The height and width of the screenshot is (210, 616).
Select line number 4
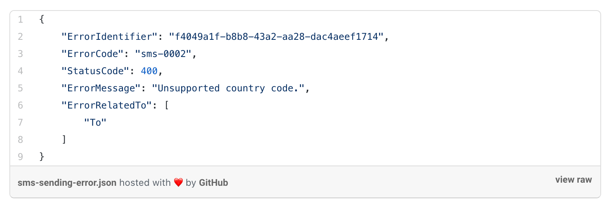[x=20, y=71]
